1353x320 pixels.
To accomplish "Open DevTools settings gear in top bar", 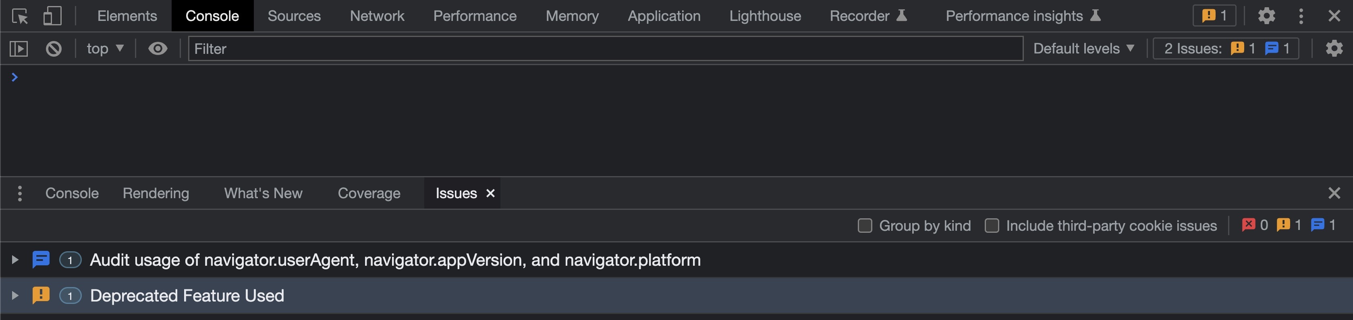I will [1266, 16].
